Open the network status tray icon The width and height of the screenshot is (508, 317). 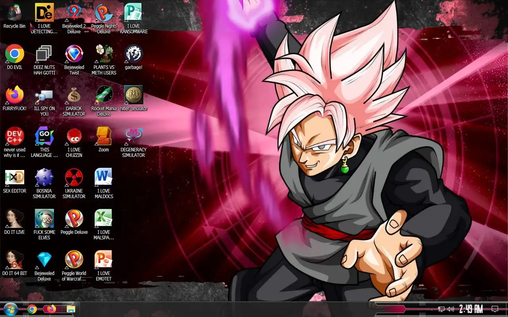[441, 309]
